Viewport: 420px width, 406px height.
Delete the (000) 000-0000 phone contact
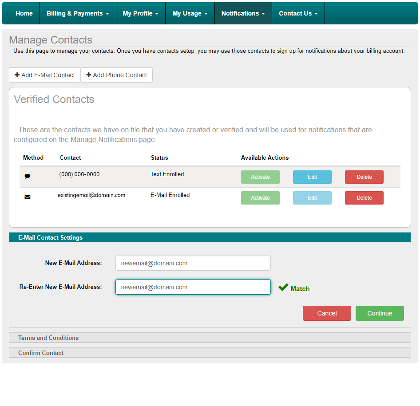coord(365,177)
